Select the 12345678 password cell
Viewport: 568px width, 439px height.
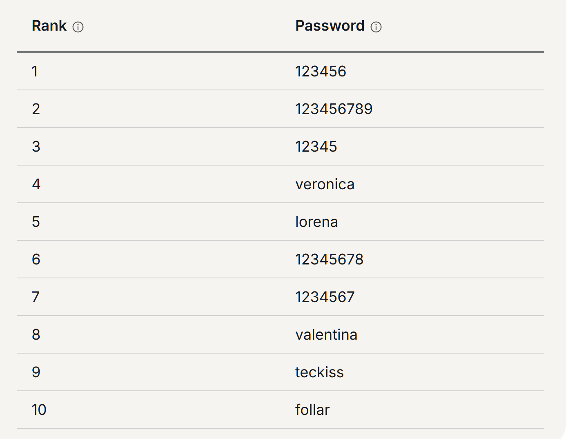(x=329, y=260)
